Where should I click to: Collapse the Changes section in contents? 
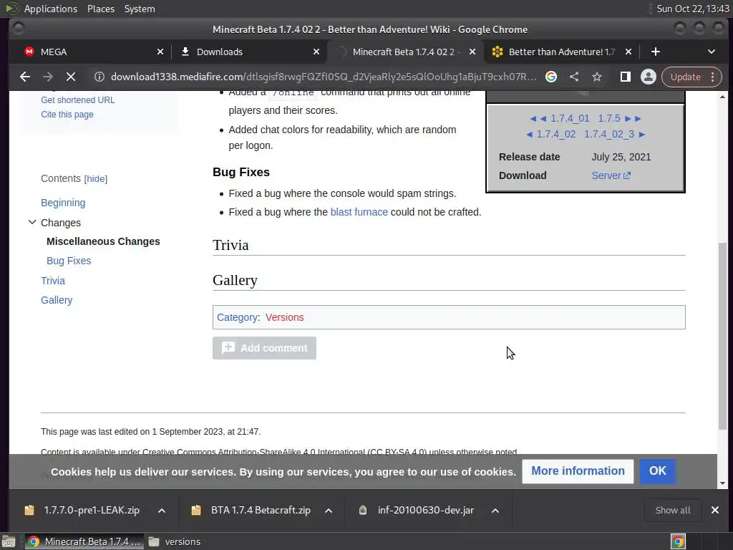pyautogui.click(x=31, y=222)
